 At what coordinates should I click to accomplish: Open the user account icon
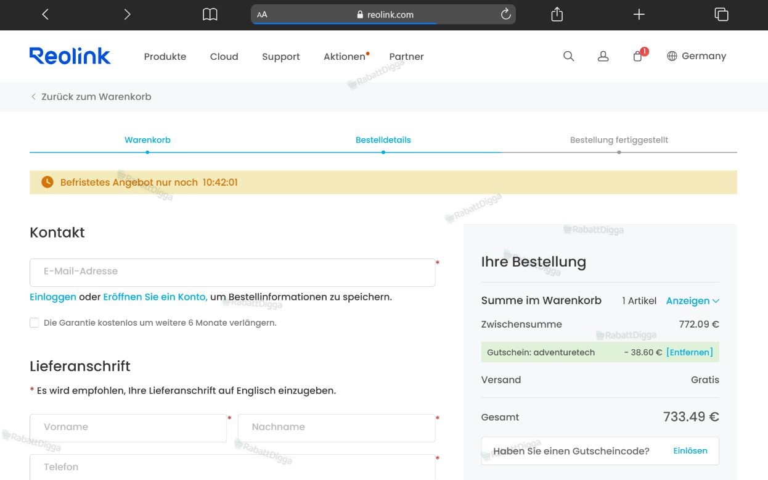pos(603,56)
